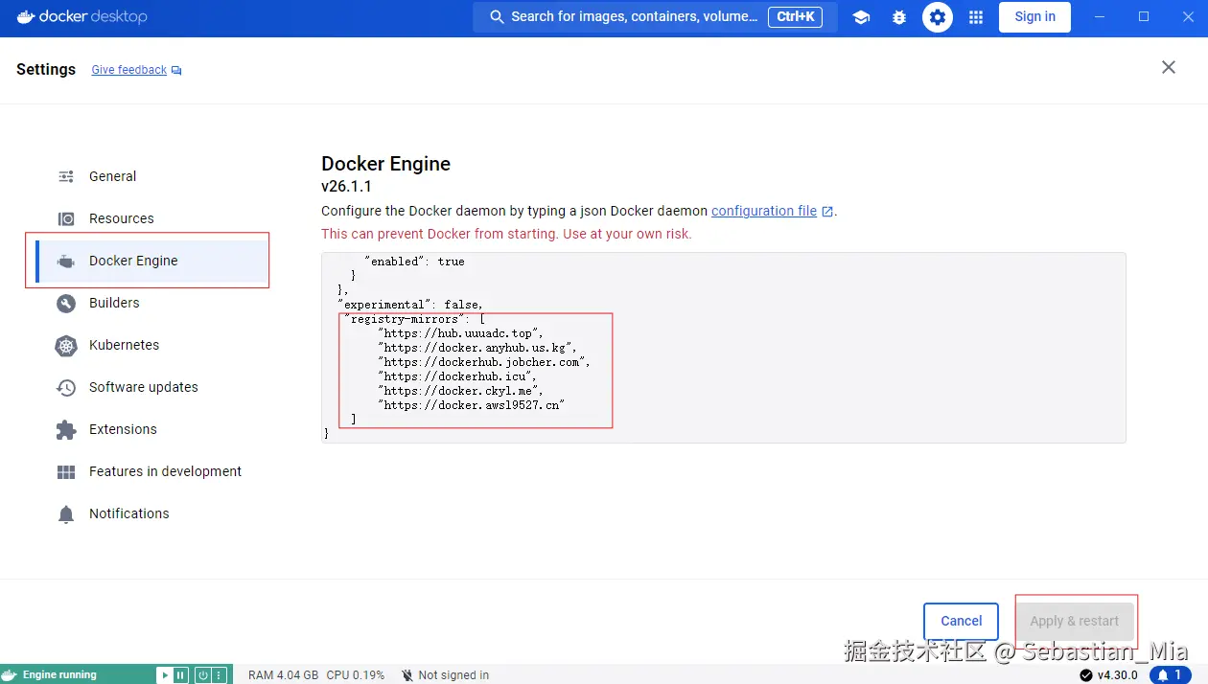Open the extensions grid icon in titlebar
Image resolution: width=1208 pixels, height=684 pixels.
point(975,17)
